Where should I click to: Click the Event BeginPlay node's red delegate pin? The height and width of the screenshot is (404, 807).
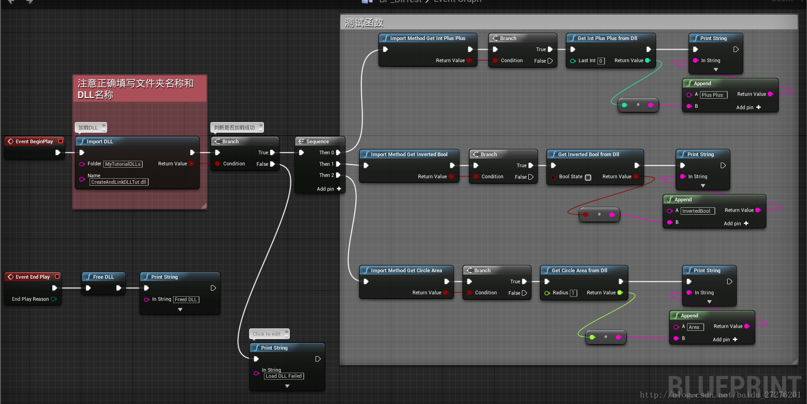coord(60,141)
